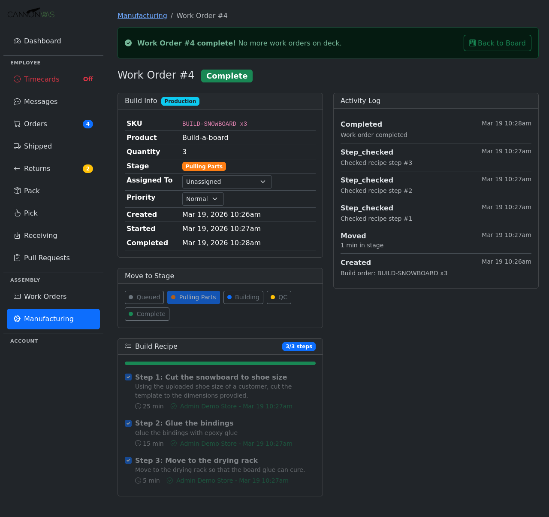
Task: Uncheck Step 1 cut the snowboard checkbox
Action: coord(128,377)
